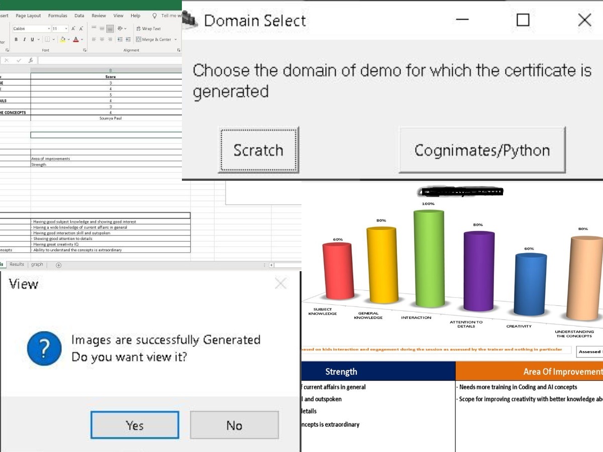Select the Scratch domain button
The image size is (603, 452).
click(x=258, y=150)
